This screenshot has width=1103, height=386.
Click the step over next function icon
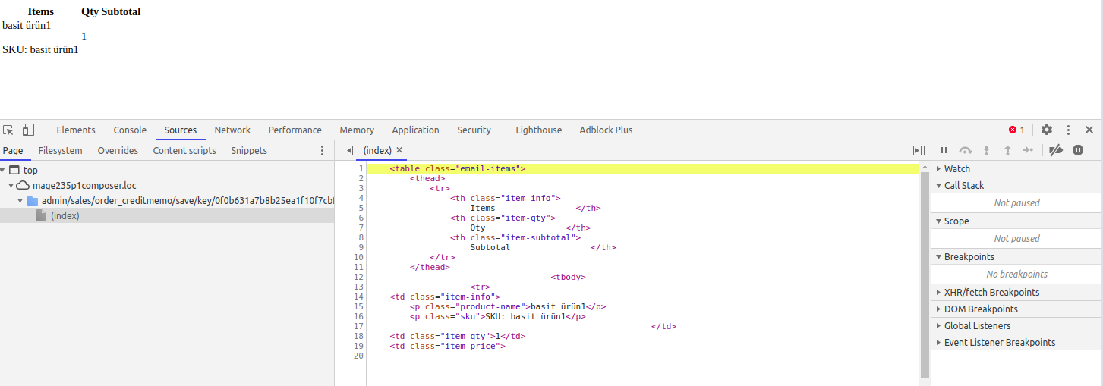point(966,150)
